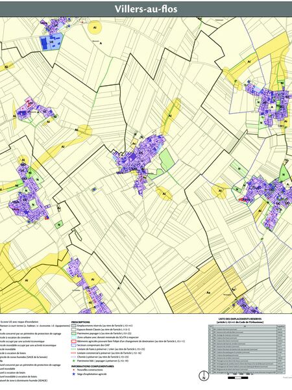Click the red dotted 'Linéaire commercial' legend symbol
The width and height of the screenshot is (292, 390).
click(x=73, y=353)
